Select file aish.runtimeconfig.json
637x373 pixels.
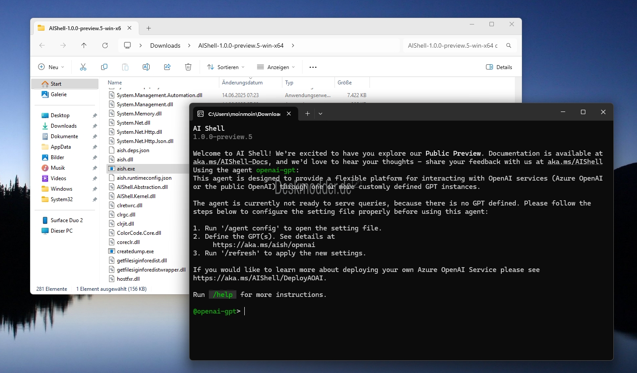[144, 178]
